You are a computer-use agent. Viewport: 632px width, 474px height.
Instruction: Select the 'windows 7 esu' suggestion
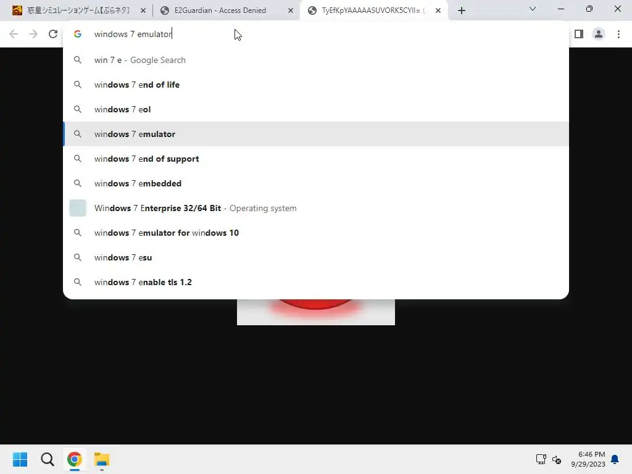[x=315, y=257]
